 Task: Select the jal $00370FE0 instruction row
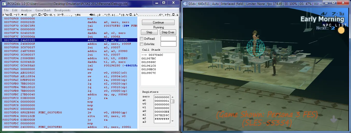coord(70,26)
